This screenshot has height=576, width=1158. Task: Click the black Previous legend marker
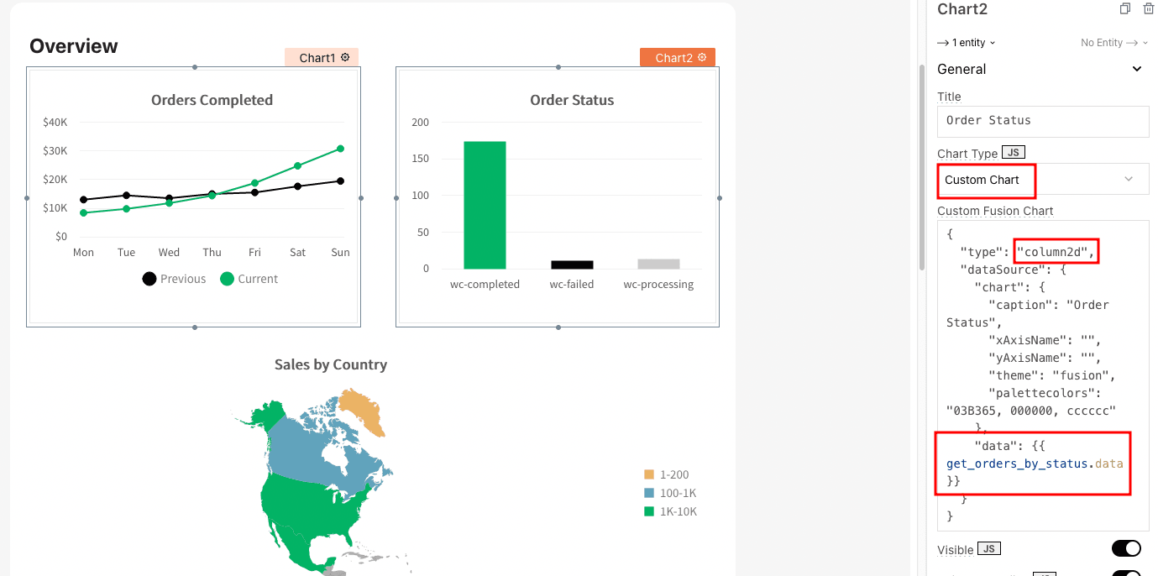(x=149, y=279)
